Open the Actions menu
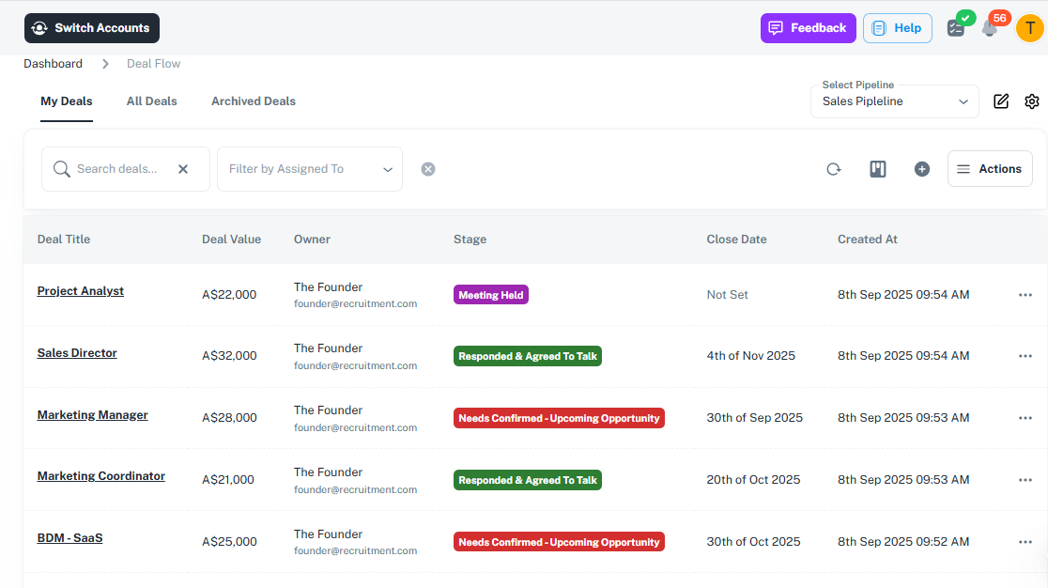Viewport: 1048px width, 588px height. [989, 169]
